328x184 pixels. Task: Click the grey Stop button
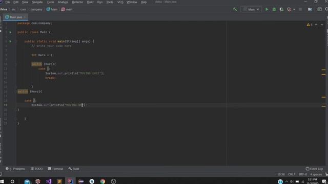click(300, 9)
